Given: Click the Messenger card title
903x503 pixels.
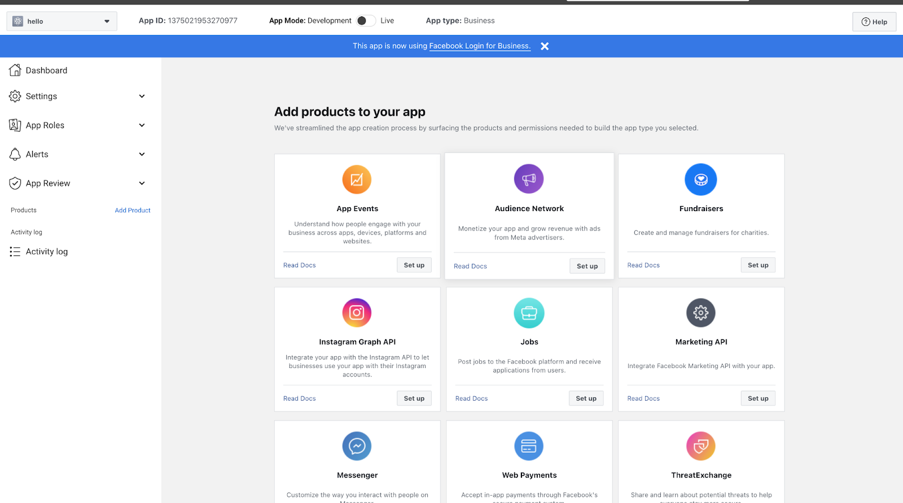Looking at the screenshot, I should 357,475.
